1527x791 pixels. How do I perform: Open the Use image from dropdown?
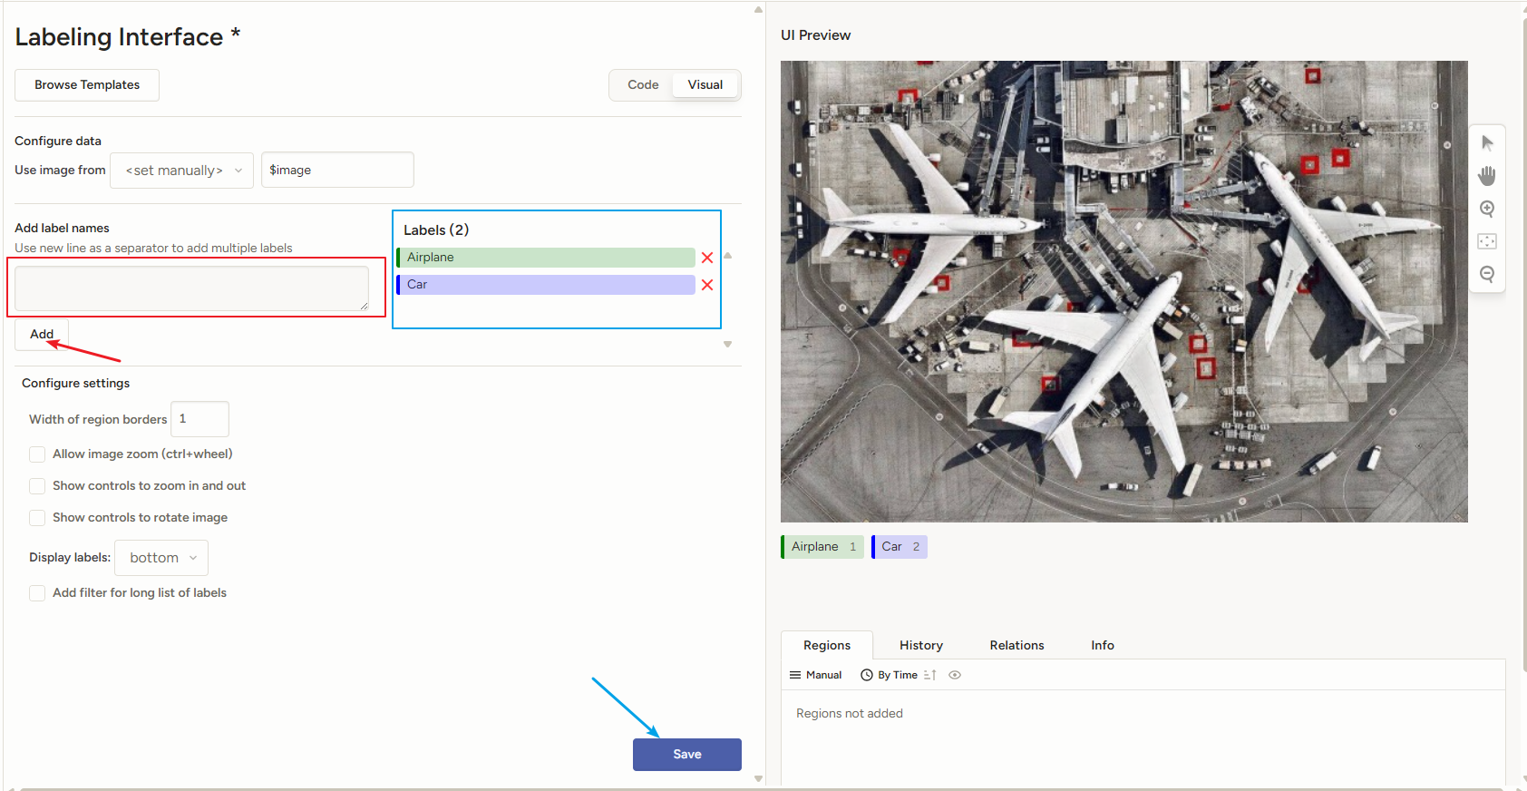181,171
